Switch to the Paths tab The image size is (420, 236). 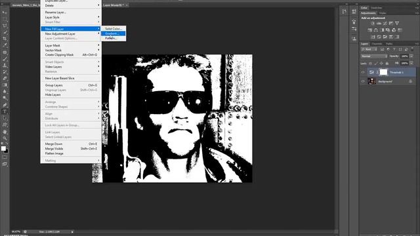click(x=389, y=44)
